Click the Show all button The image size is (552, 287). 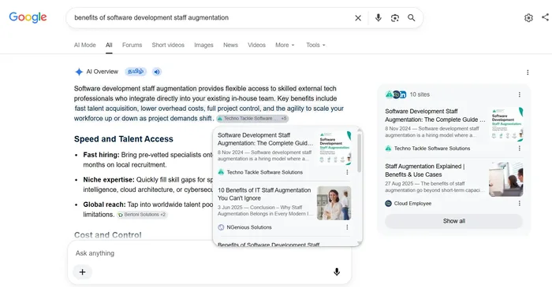click(x=453, y=221)
